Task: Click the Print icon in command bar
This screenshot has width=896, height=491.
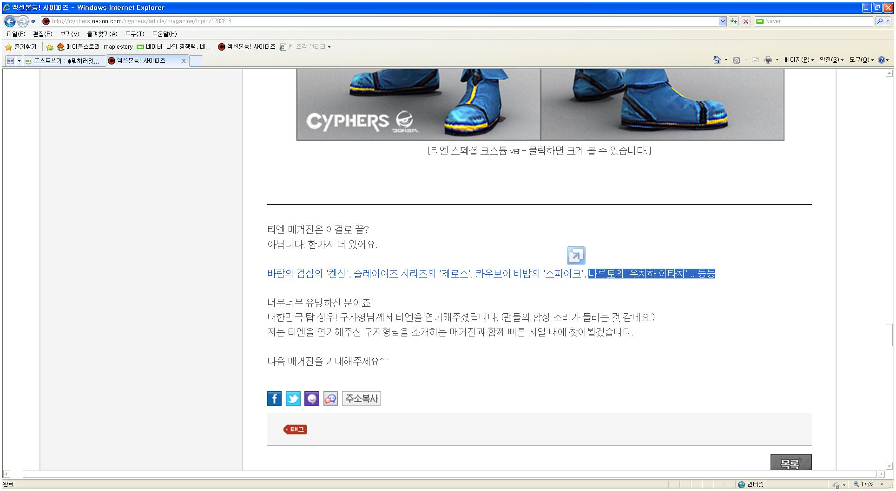Action: pos(768,60)
